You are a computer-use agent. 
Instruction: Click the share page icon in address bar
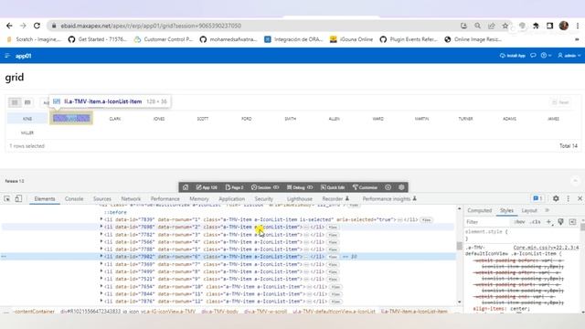(492, 26)
